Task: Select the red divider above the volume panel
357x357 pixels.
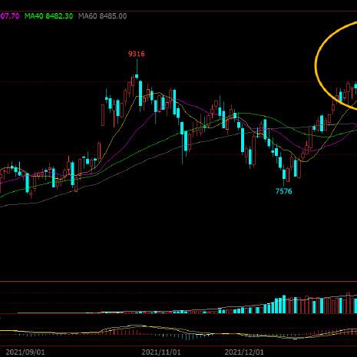Action: click(x=178, y=282)
